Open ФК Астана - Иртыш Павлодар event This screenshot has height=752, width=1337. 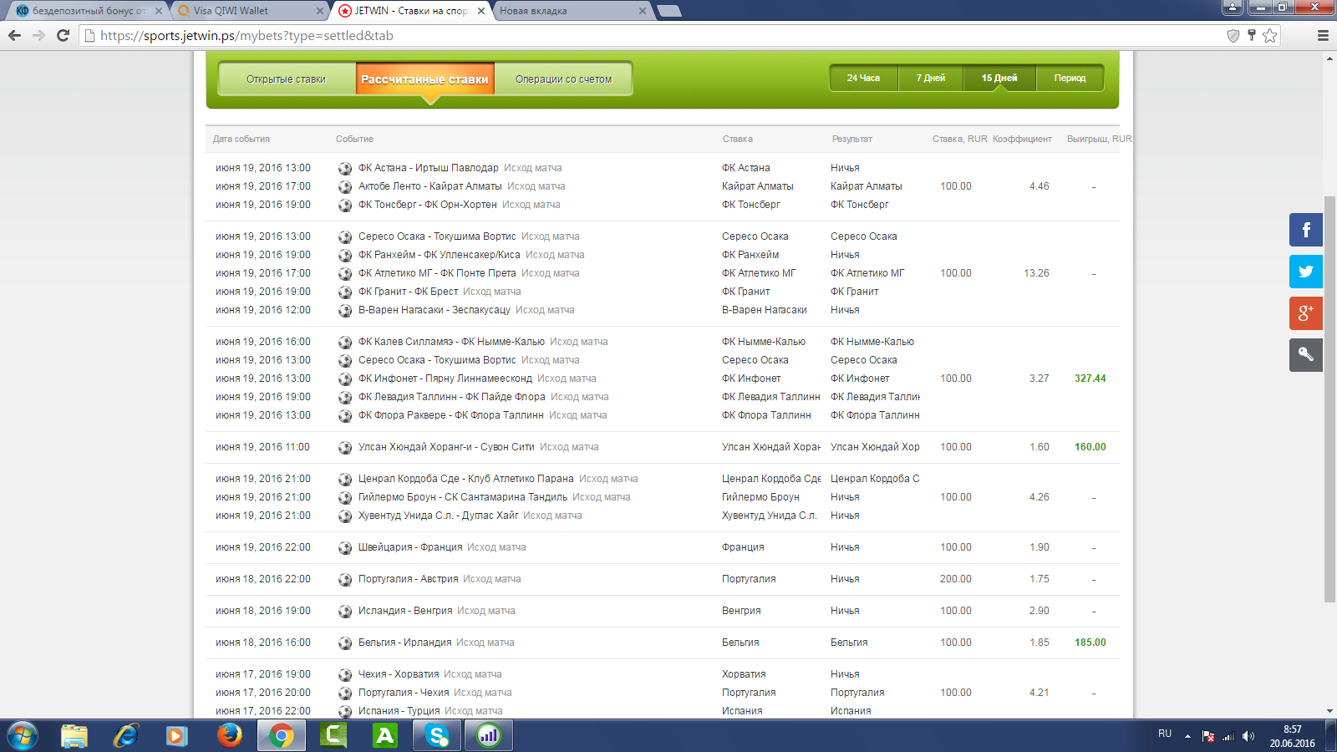(x=429, y=168)
